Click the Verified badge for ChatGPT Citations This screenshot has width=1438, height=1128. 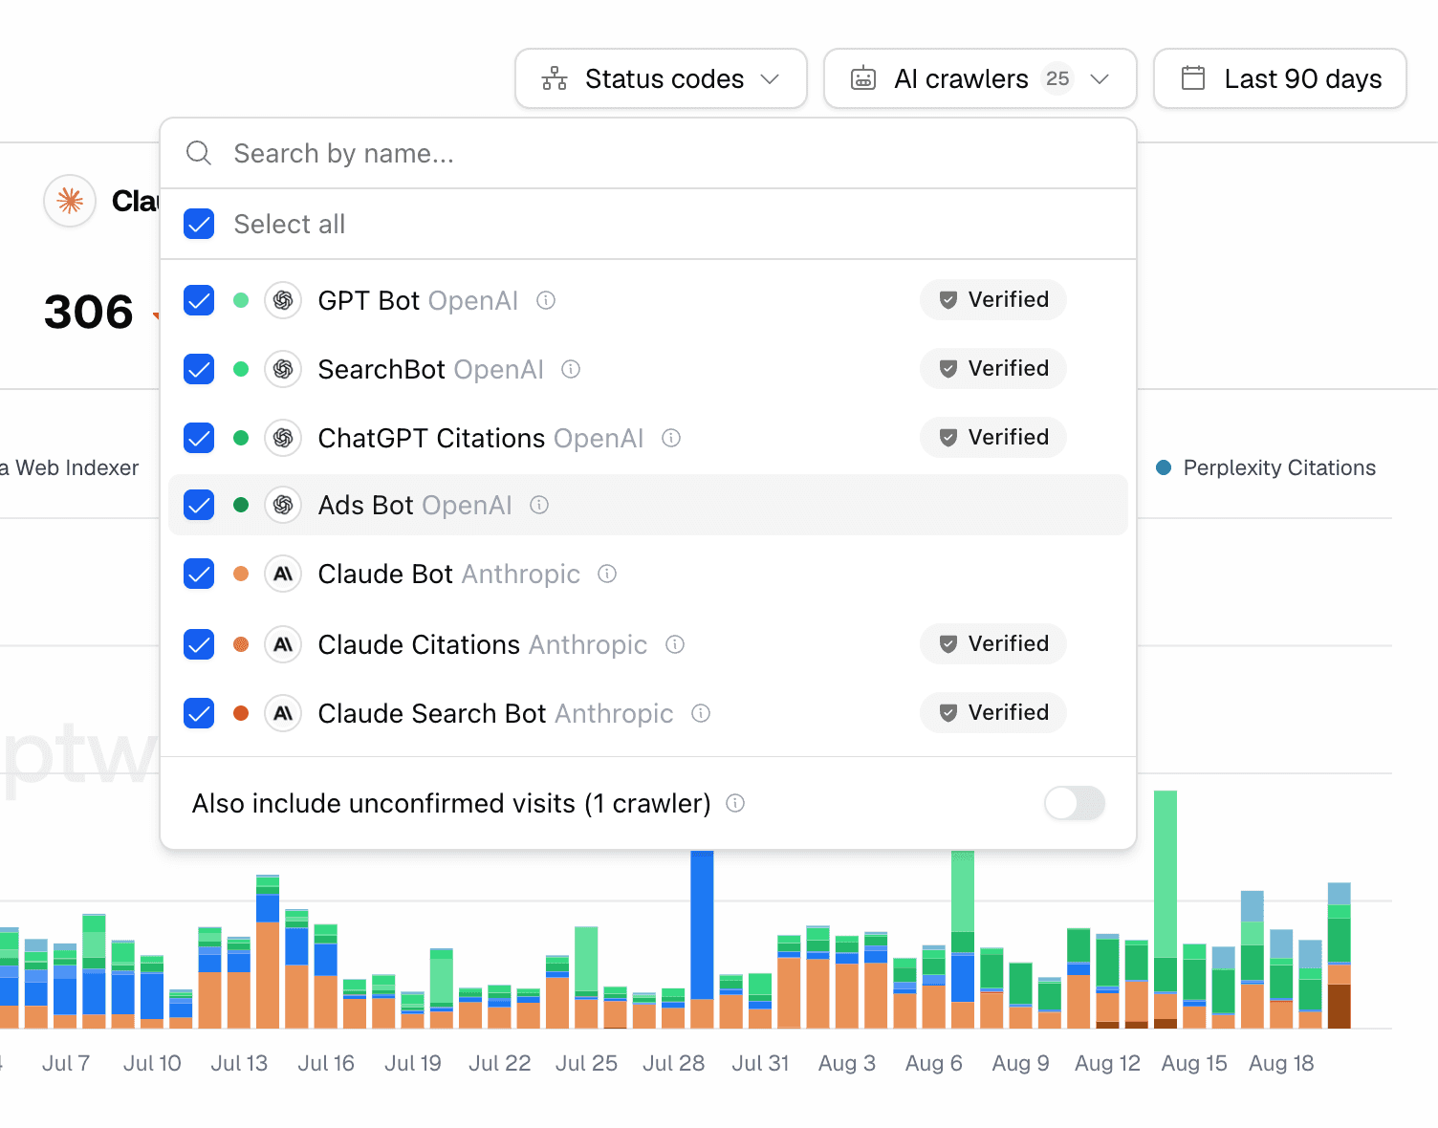pos(993,438)
